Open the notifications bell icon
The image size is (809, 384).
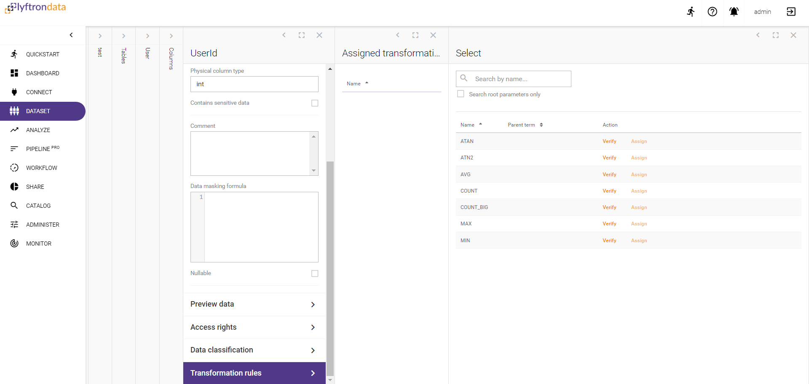734,12
